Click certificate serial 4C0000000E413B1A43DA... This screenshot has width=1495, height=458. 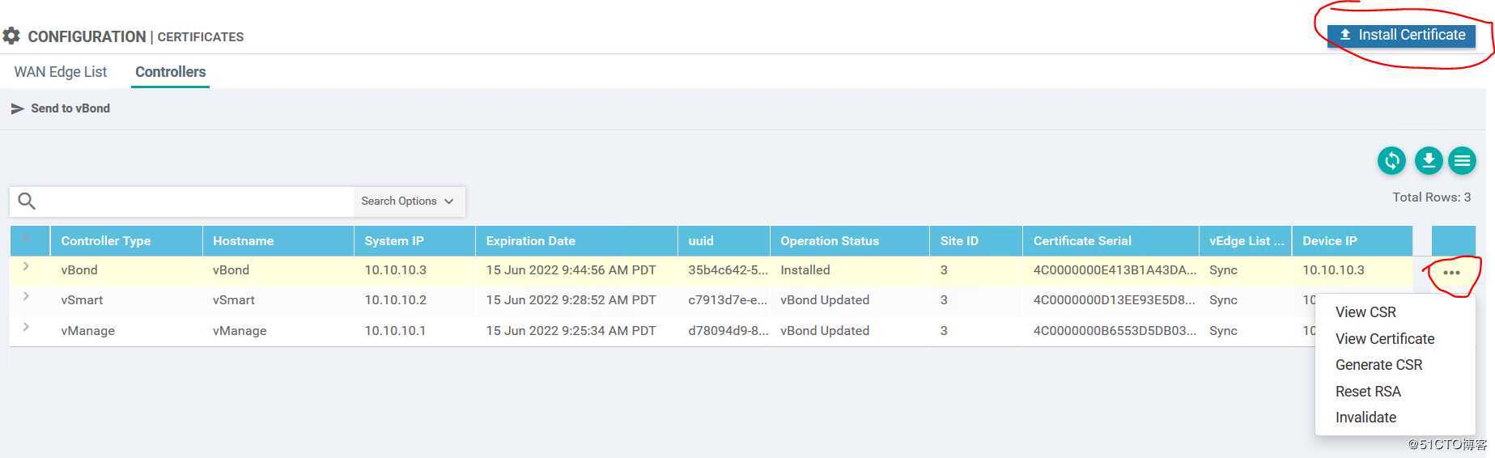1115,270
